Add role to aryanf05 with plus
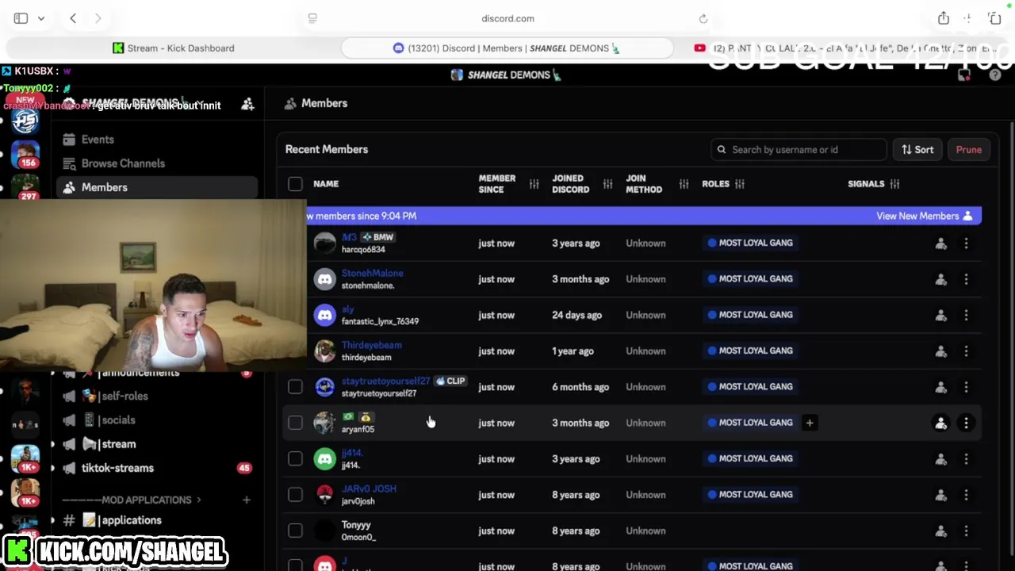Image resolution: width=1015 pixels, height=571 pixels. [x=809, y=423]
